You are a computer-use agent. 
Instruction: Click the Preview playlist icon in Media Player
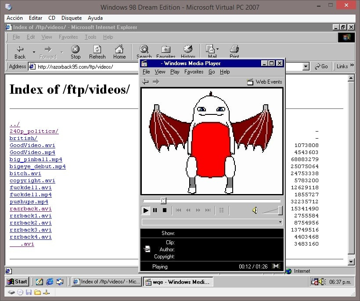pyautogui.click(x=222, y=210)
